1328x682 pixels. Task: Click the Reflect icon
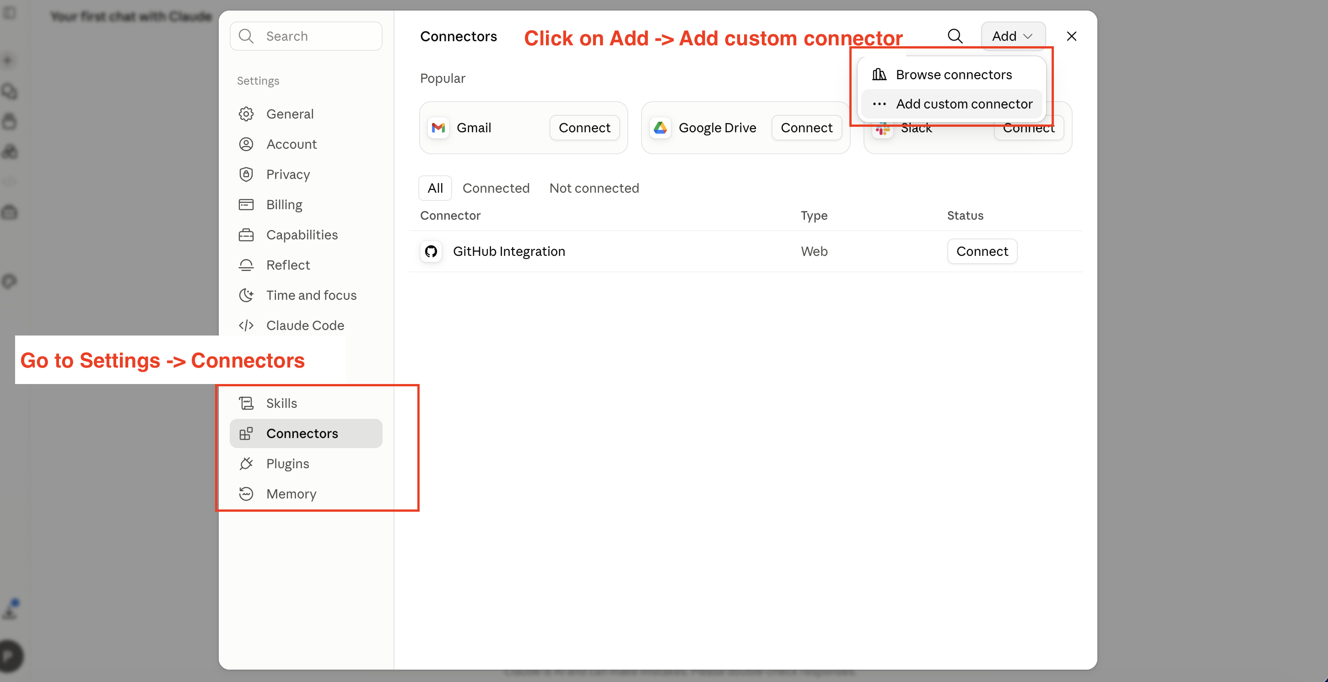pyautogui.click(x=246, y=265)
